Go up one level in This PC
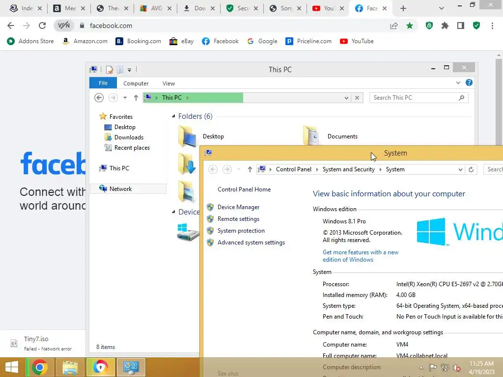This screenshot has height=377, width=503. (x=136, y=98)
